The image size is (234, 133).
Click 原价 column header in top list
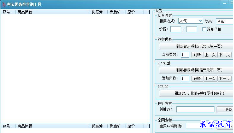coord(134,12)
